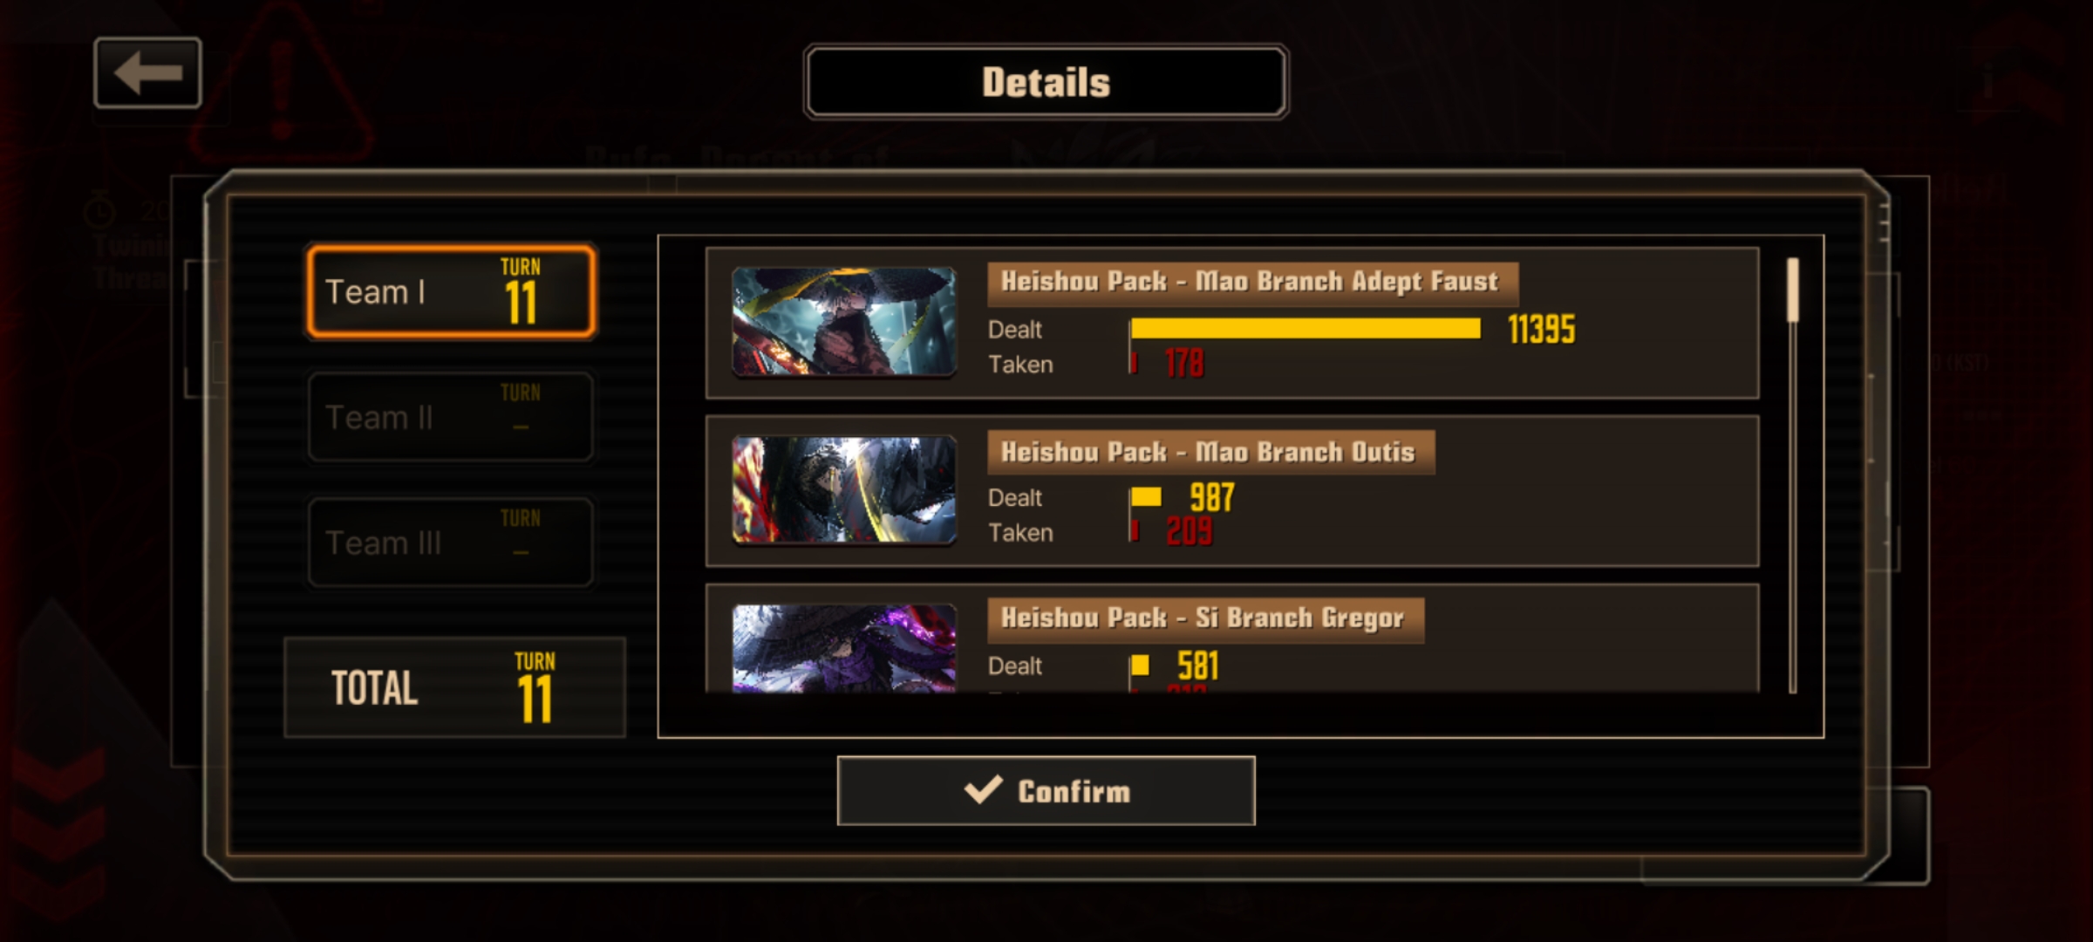Select the Team I tab
Image resolution: width=2093 pixels, height=942 pixels.
coord(451,291)
